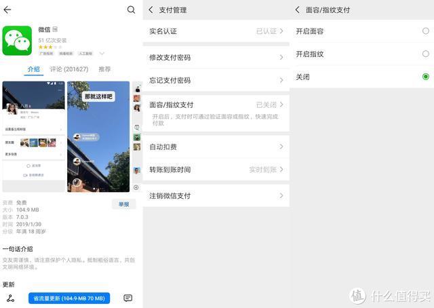
Task: Tap the 注销微信支付 label
Action: tap(170, 196)
